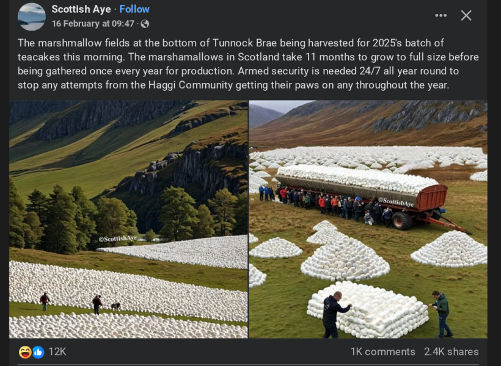
Task: Open the left marshmallow fields photo
Action: point(128,219)
